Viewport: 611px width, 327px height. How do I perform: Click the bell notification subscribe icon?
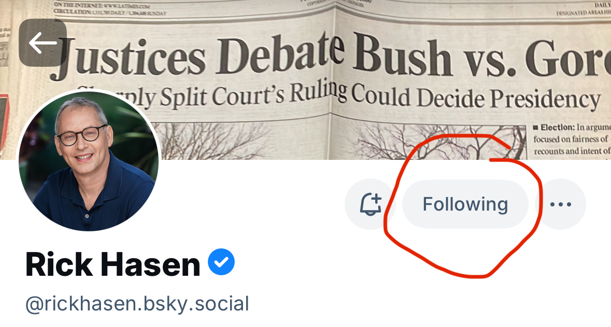click(370, 204)
